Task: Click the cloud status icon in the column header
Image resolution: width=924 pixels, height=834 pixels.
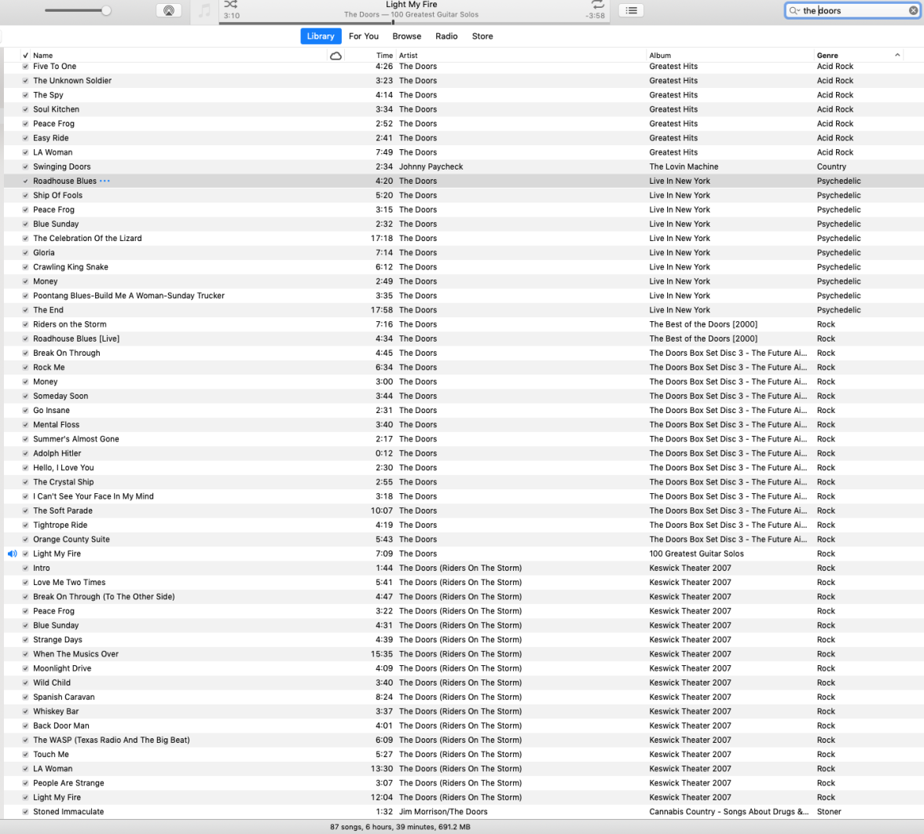Action: [336, 55]
